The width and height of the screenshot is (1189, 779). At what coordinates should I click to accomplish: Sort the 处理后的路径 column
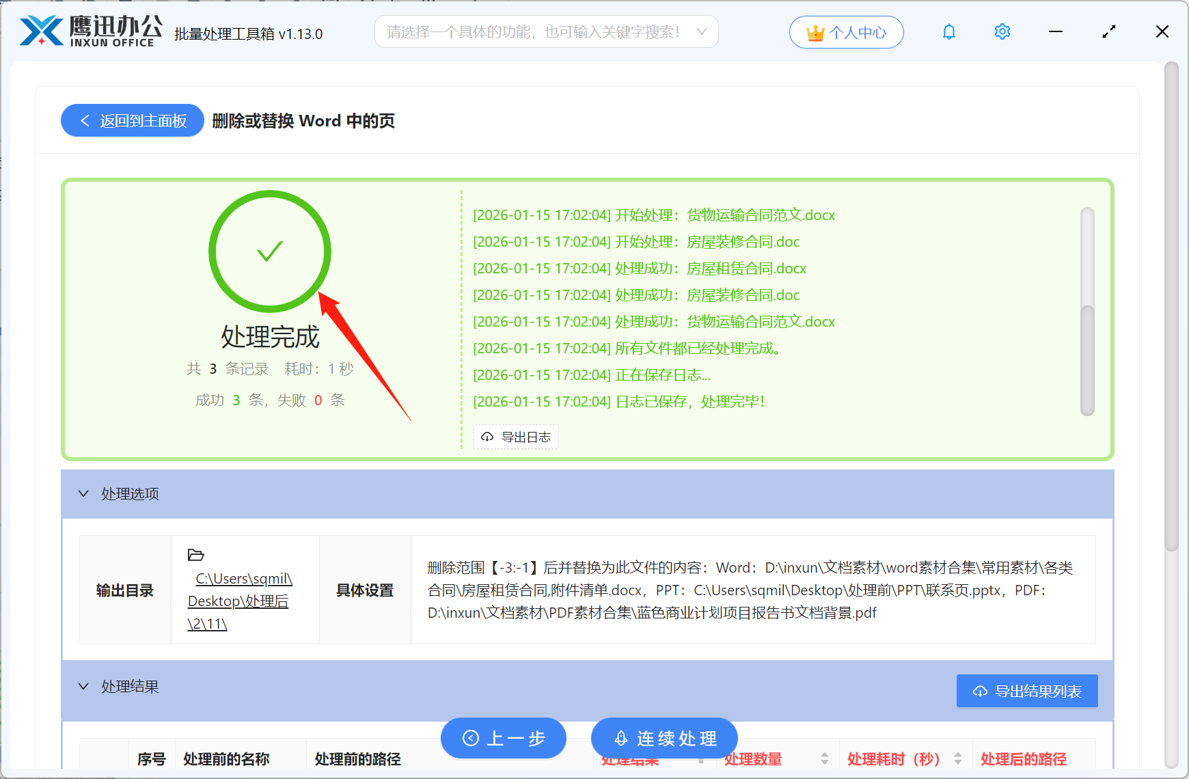coord(1023,759)
